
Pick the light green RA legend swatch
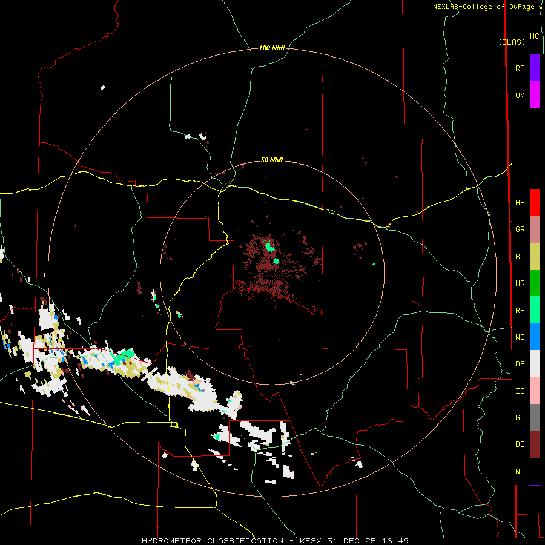[535, 310]
